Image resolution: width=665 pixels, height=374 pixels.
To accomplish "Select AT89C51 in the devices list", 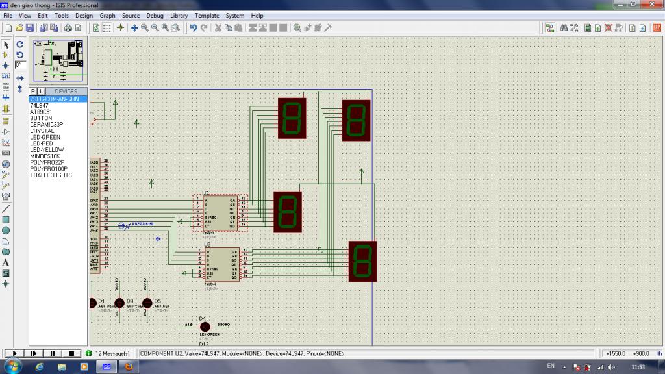I will [x=41, y=112].
